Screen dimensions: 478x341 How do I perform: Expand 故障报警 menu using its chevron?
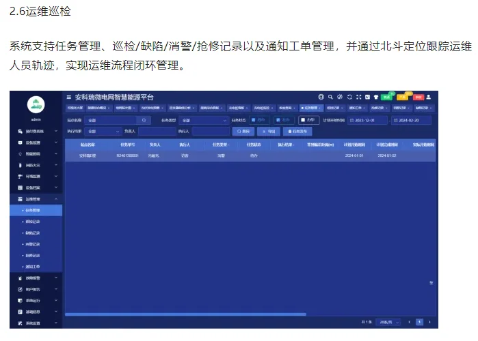(56, 278)
